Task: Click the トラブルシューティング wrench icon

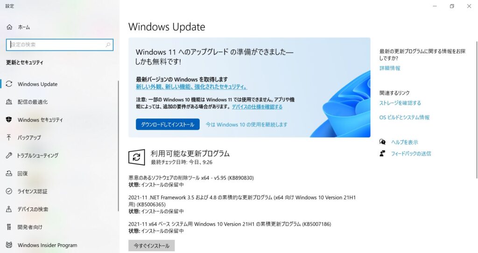Action: click(9, 155)
